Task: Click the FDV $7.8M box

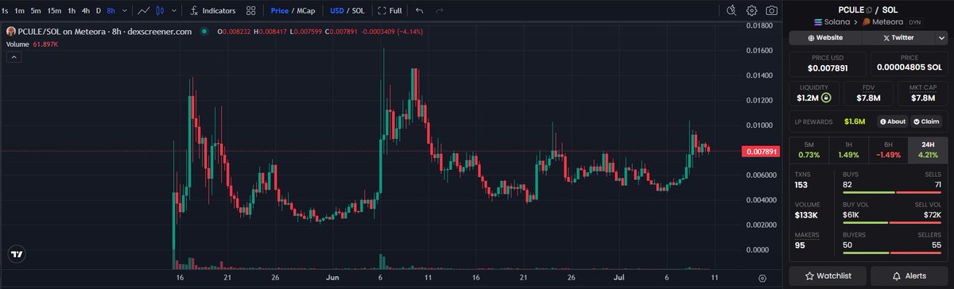Action: 868,94
